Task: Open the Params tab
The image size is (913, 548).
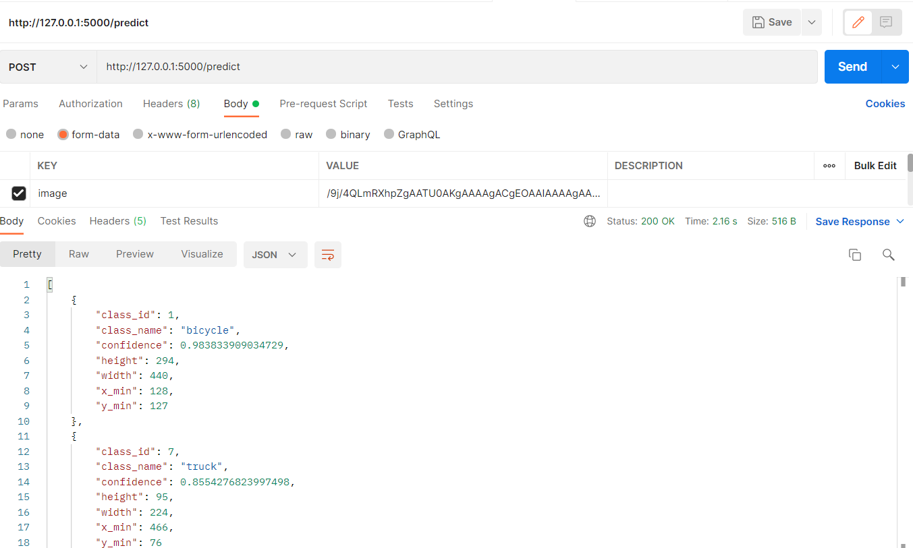Action: click(x=20, y=104)
